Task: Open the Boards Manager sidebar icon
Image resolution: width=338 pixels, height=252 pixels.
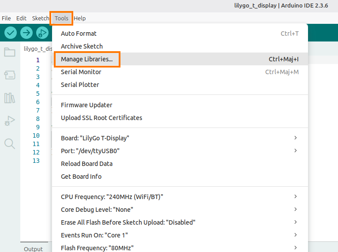Action: (x=10, y=75)
